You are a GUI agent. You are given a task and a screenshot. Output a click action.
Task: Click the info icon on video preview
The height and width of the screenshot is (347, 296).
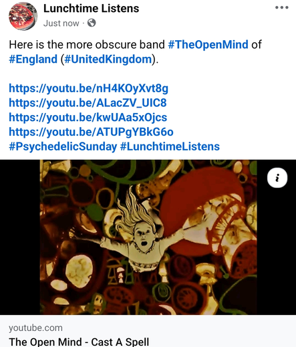[x=277, y=178]
